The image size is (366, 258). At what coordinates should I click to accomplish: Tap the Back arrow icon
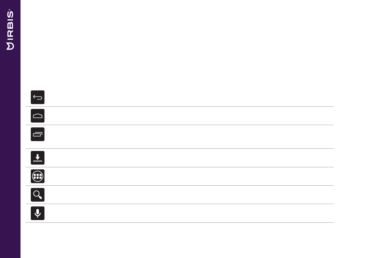pos(37,97)
